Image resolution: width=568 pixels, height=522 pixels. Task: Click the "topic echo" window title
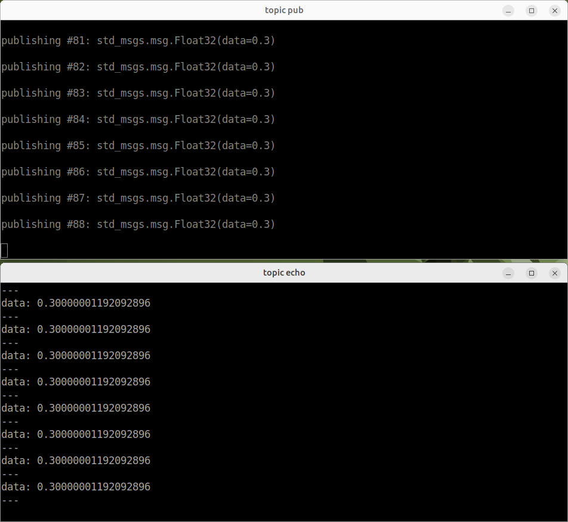(284, 273)
